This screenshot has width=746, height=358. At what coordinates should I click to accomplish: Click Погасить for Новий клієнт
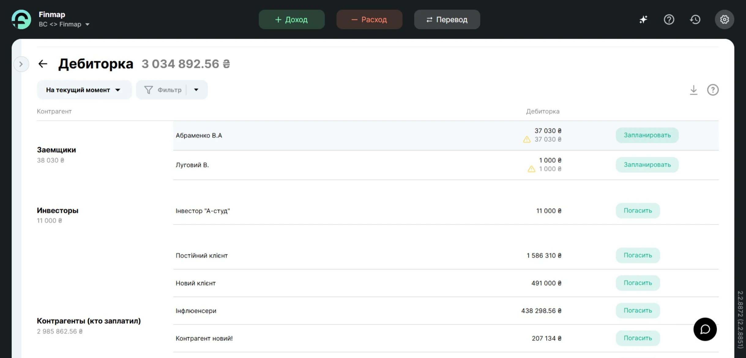(x=638, y=283)
